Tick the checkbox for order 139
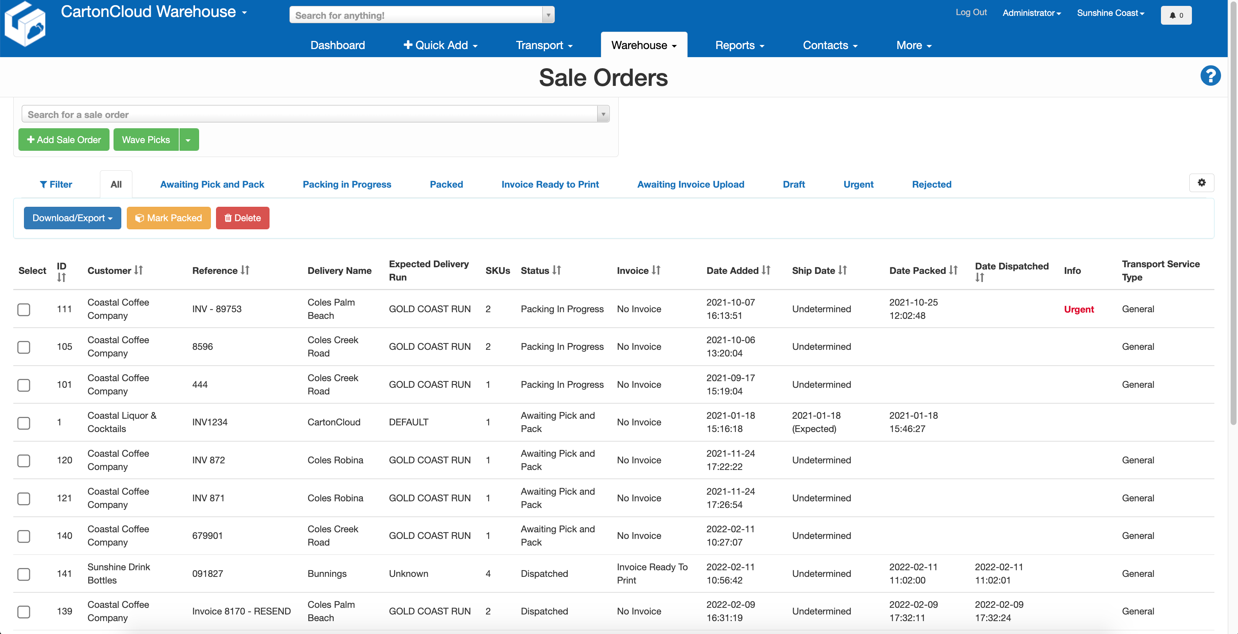This screenshot has width=1238, height=634. (24, 612)
